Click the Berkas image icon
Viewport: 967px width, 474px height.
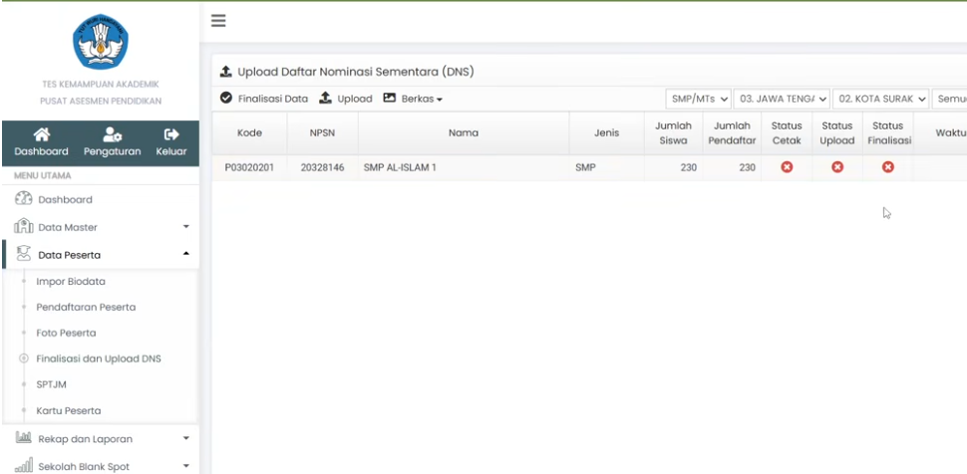(x=389, y=98)
